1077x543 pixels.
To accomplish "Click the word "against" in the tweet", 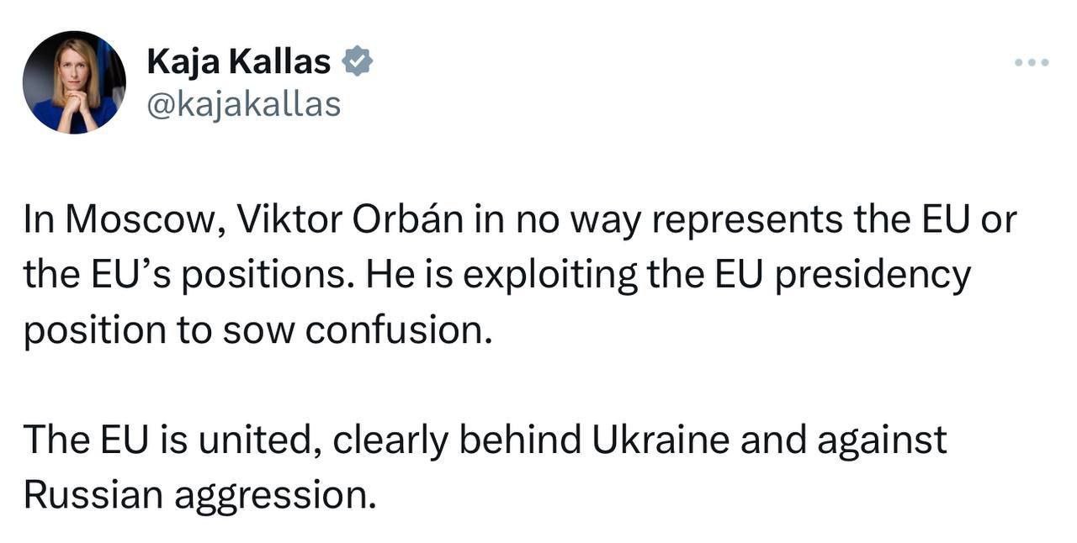I will coord(882,440).
